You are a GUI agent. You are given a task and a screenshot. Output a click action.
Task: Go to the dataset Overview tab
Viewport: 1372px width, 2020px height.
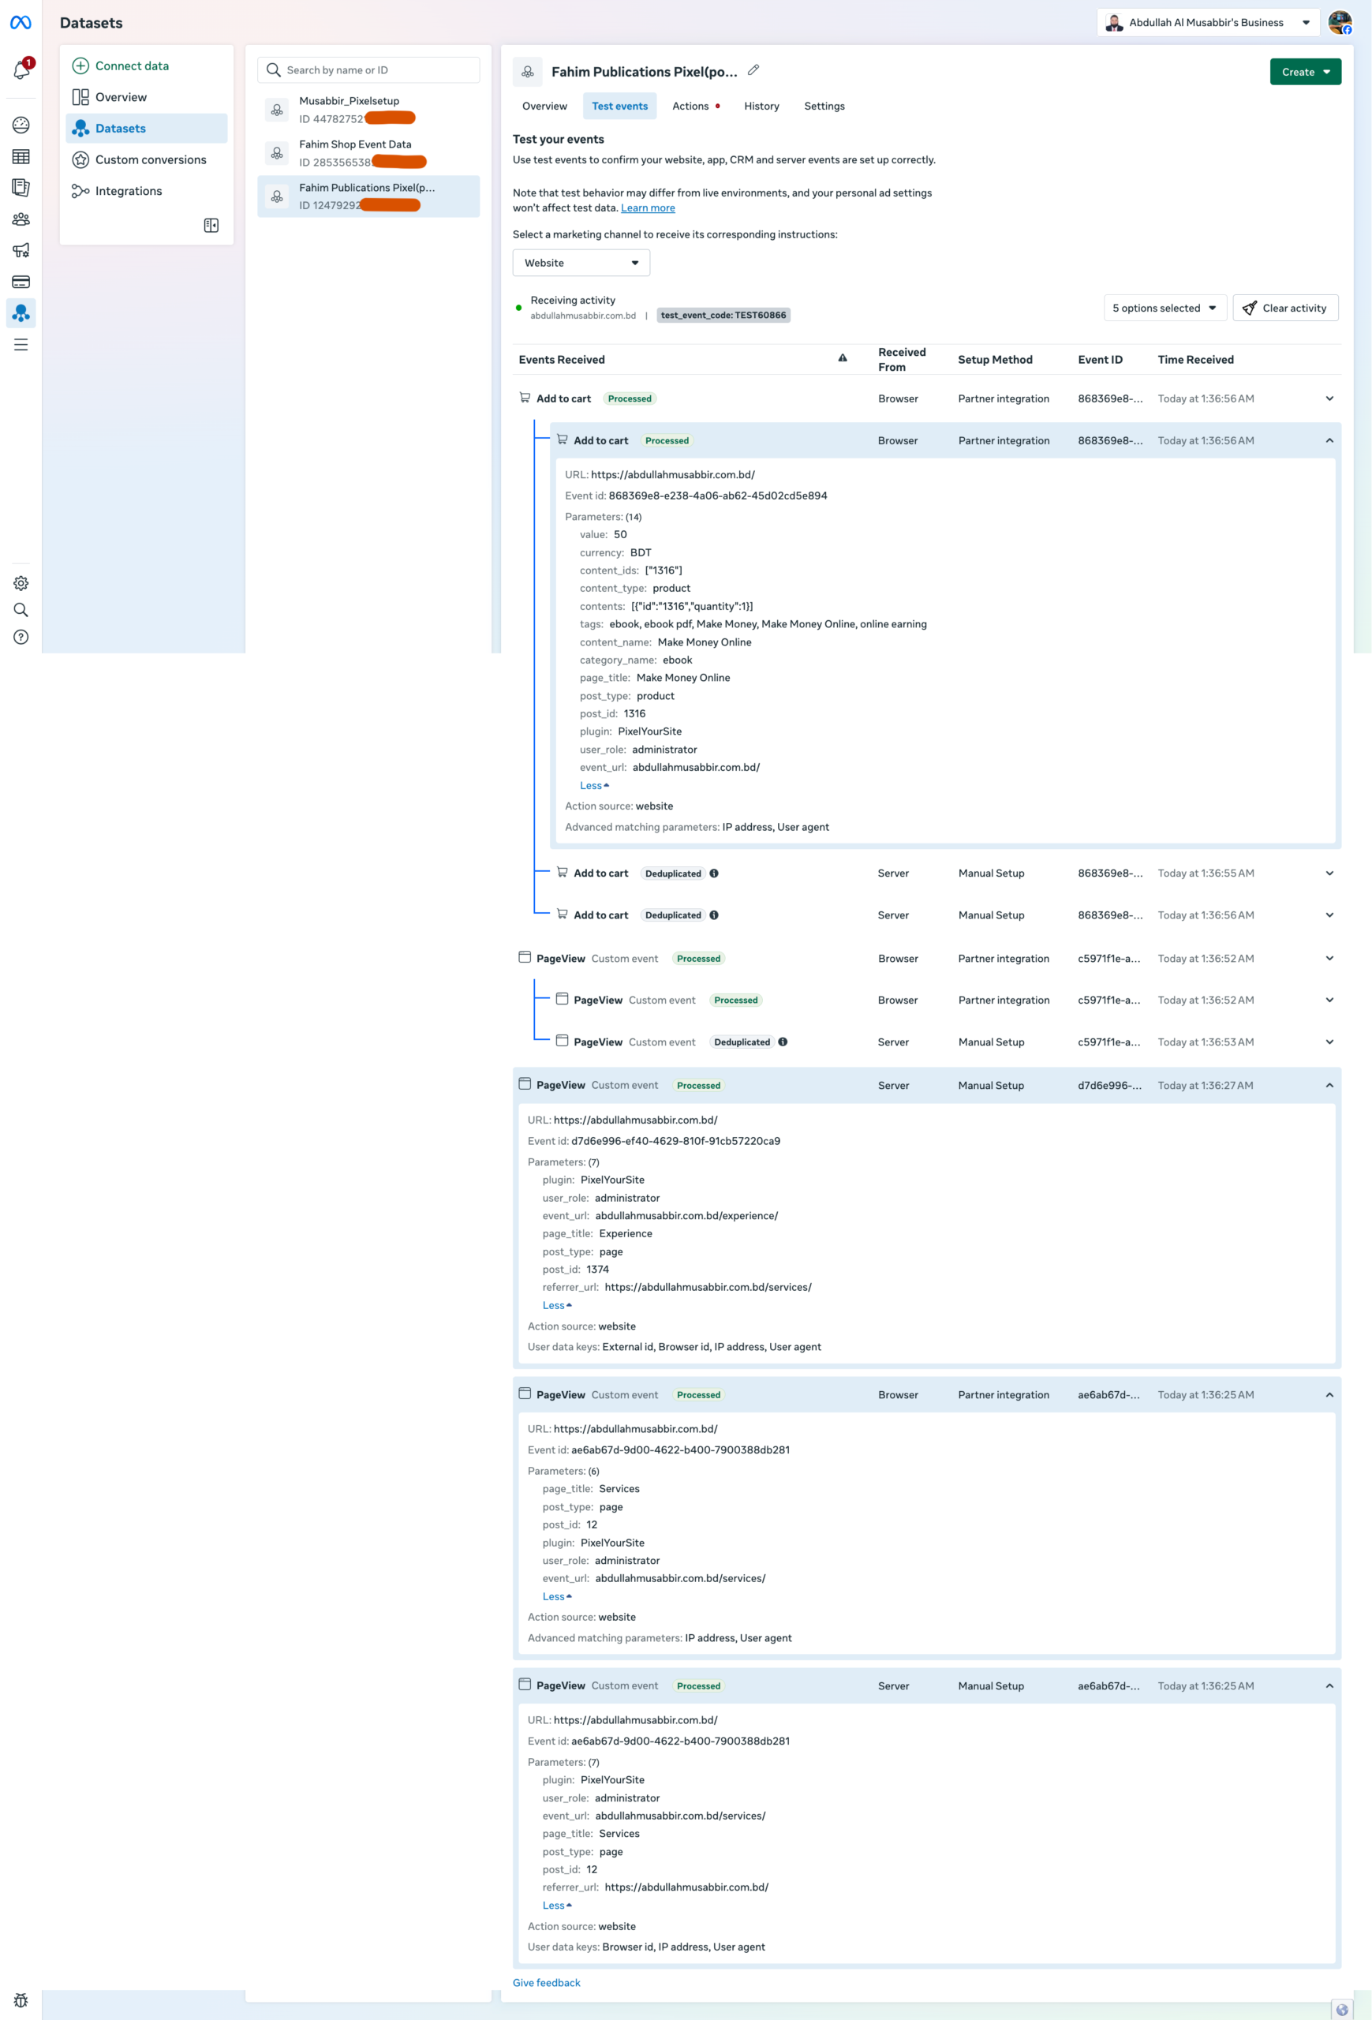tap(545, 106)
